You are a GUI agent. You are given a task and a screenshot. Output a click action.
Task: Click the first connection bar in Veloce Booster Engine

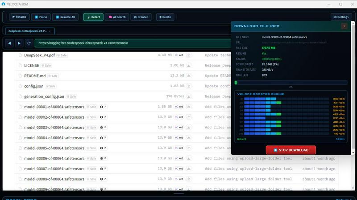286,99
